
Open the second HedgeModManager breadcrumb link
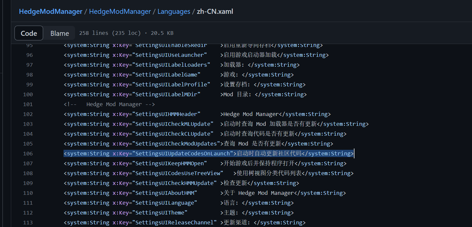[120, 11]
